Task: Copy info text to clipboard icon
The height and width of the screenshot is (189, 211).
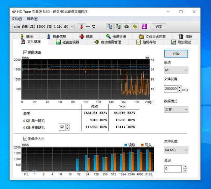Action: 110,26
